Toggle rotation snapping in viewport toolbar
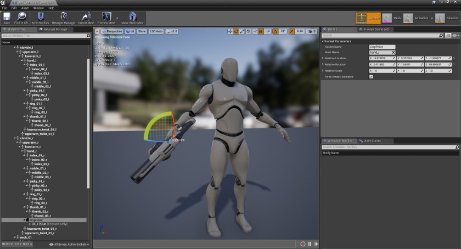This screenshot has height=249, width=461. coord(276,31)
